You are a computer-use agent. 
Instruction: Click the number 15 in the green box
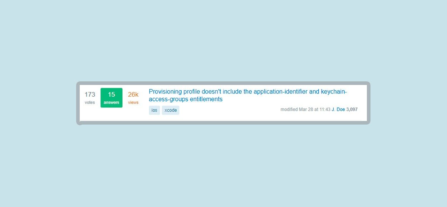(x=112, y=95)
